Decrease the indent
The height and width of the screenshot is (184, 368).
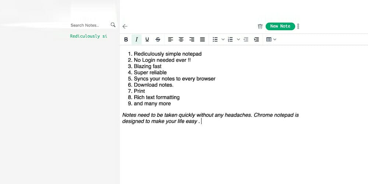[246, 39]
